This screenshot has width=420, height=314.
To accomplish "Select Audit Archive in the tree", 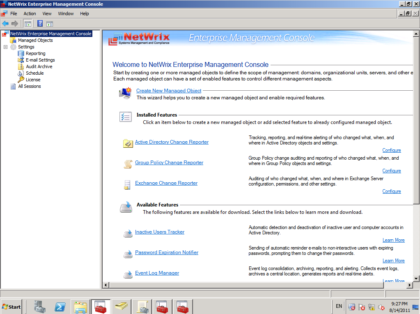I will (x=39, y=66).
